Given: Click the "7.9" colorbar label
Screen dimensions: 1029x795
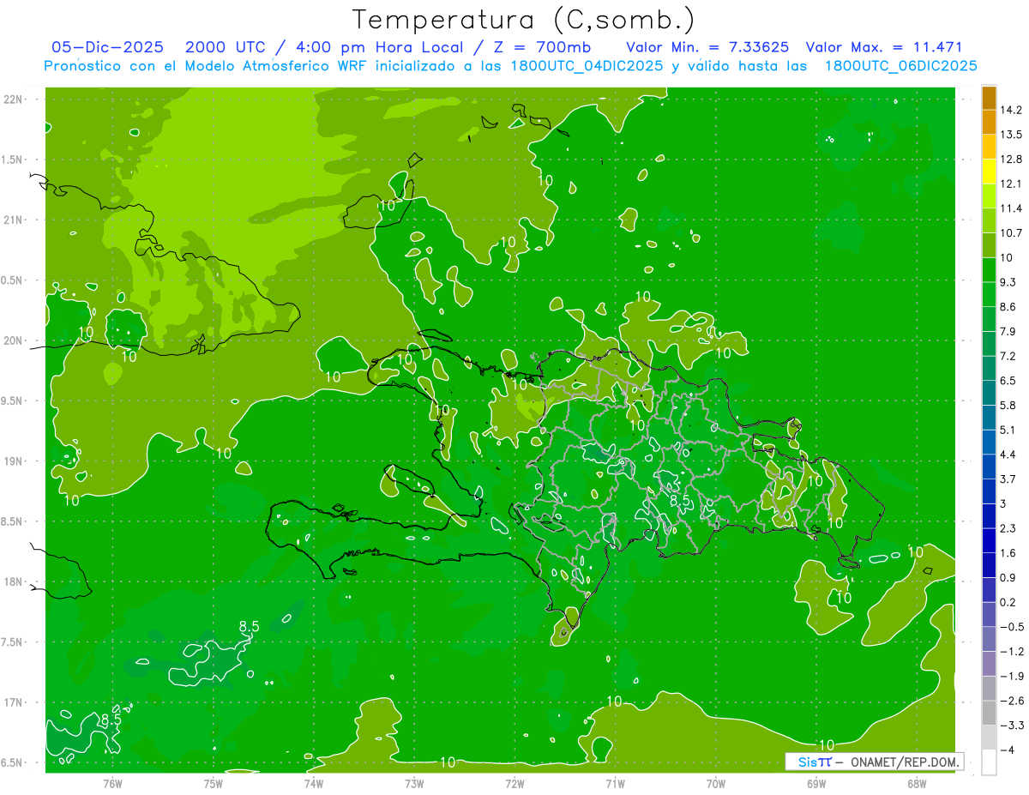Looking at the screenshot, I should 1008,332.
